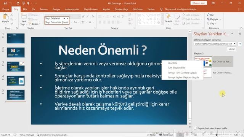Click the Açıklamalar button in status bar
Screen dimensions: 244x137
pyautogui.click(x=166, y=135)
